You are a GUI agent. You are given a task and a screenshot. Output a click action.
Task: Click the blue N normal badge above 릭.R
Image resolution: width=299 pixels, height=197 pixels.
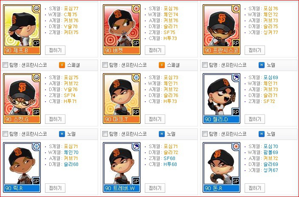point(62,134)
